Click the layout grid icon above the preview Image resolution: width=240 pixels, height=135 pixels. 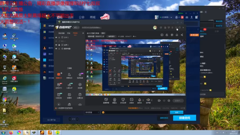172,35
